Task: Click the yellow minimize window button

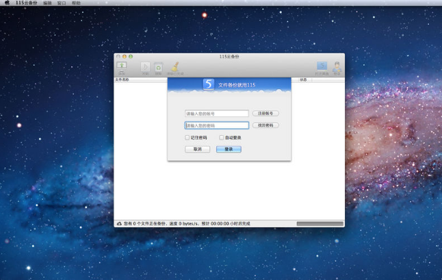Action: click(125, 56)
